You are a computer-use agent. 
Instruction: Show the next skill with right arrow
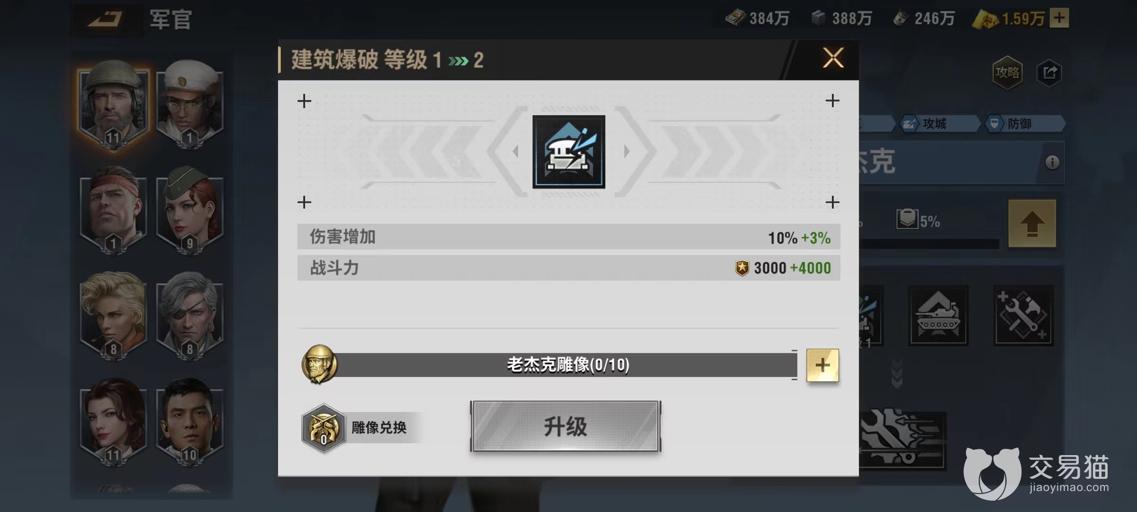tap(627, 152)
